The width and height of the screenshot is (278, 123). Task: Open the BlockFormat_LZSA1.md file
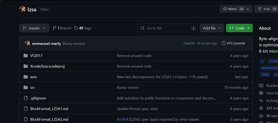(49, 109)
